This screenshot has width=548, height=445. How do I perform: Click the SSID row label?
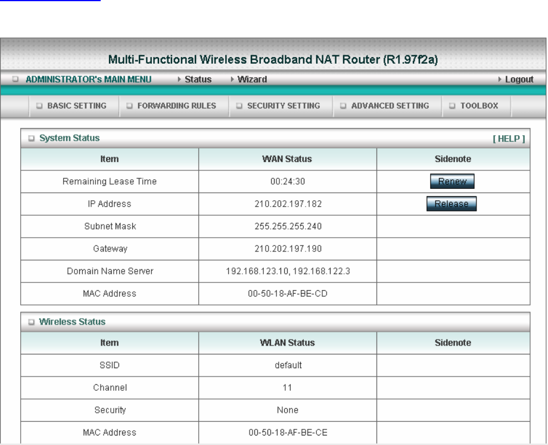(x=110, y=365)
